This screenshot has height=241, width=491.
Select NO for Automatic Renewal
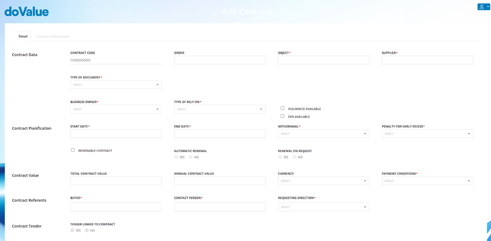191,157
